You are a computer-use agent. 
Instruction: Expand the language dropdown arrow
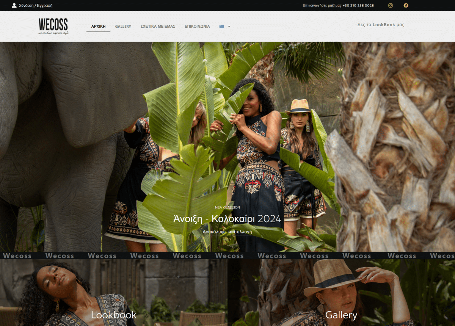click(x=229, y=27)
